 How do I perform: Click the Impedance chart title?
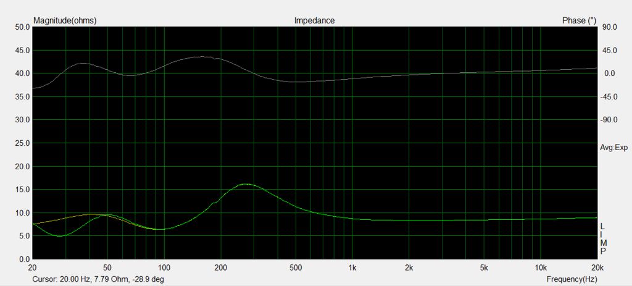[x=314, y=20]
